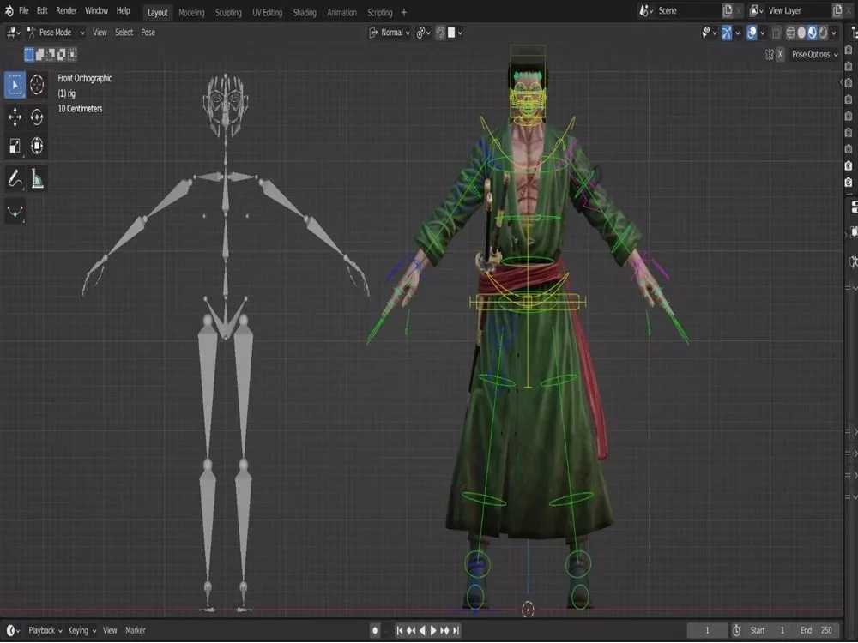Select the Move tool in the toolbar
Screen dimensions: 858x643
14,117
